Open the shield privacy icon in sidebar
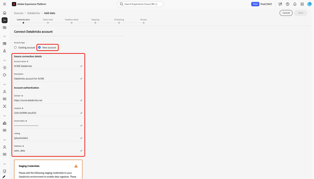The image size is (314, 179). [5, 171]
